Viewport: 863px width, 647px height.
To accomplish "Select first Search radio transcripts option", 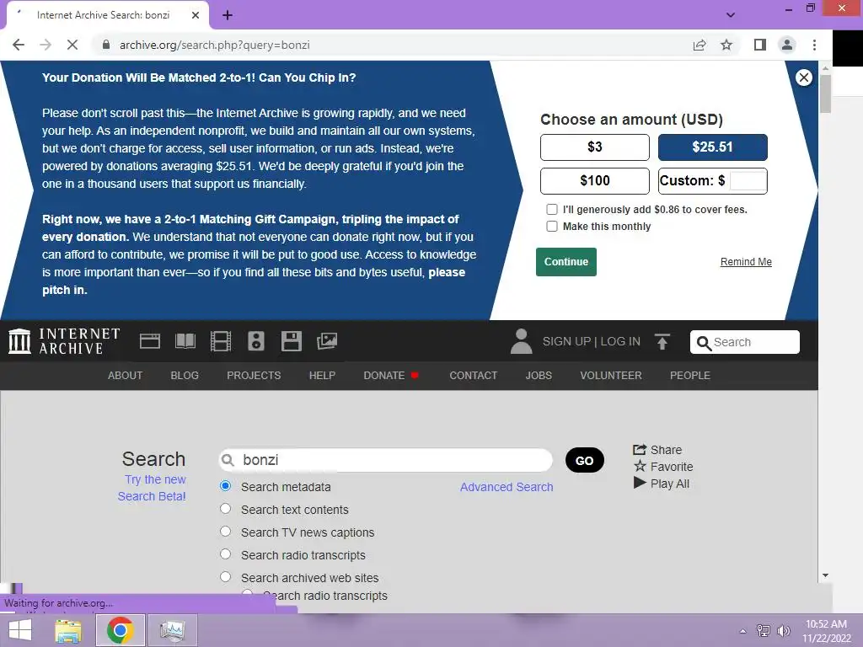I will [225, 553].
